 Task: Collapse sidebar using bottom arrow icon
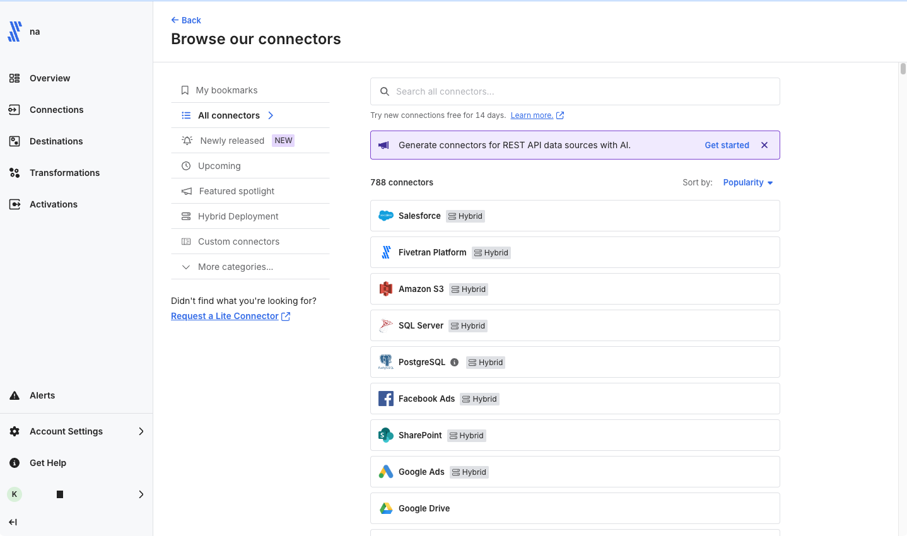pos(13,522)
